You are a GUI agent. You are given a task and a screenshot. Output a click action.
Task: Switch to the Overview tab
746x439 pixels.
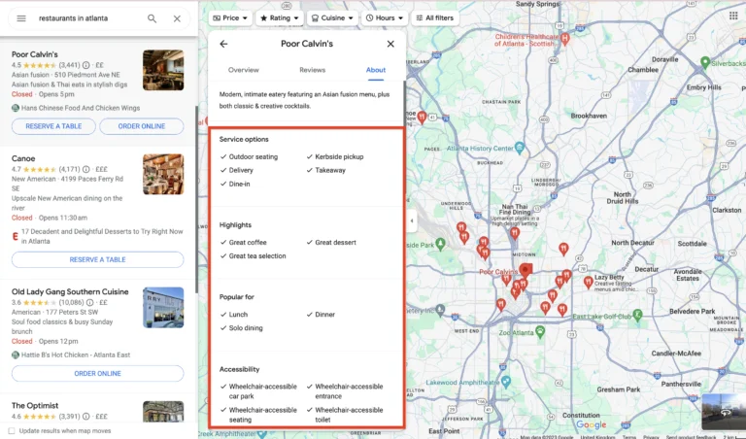tap(243, 70)
